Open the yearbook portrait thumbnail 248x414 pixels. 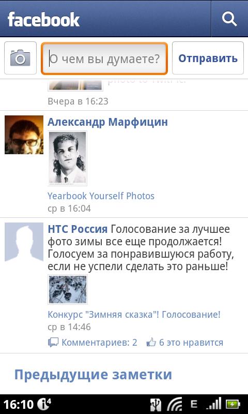point(68,158)
